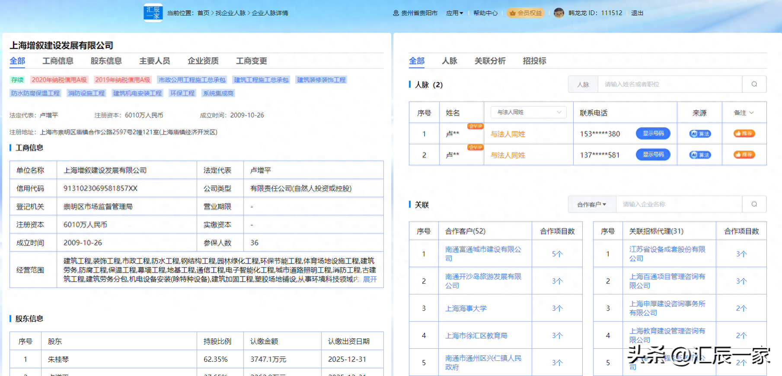
Task: Select the 人脉 tab in right panel
Action: pyautogui.click(x=450, y=61)
